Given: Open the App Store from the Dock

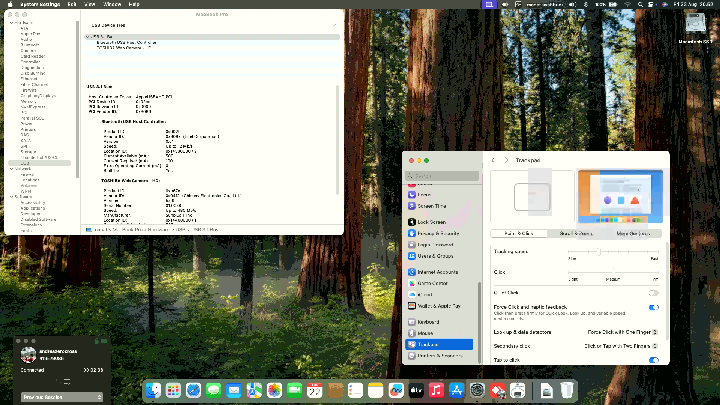Looking at the screenshot, I should tap(457, 390).
